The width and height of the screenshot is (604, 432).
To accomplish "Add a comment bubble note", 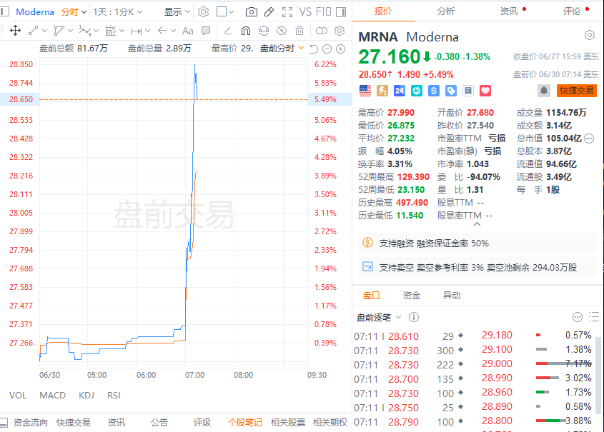I will coord(206,31).
